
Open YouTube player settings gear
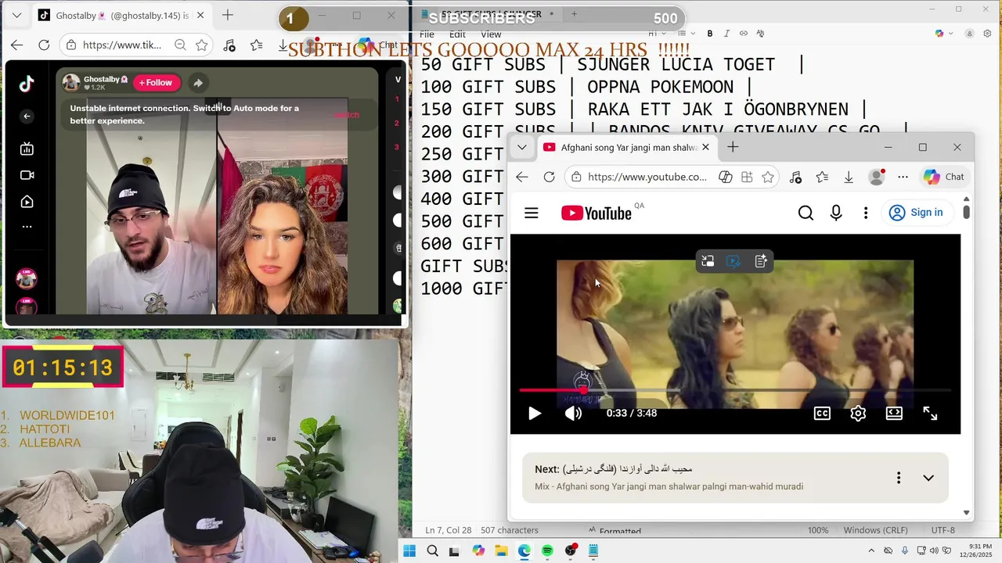click(858, 414)
